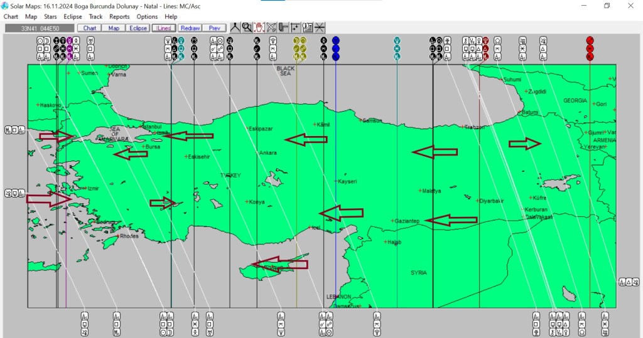Click the toolbar Eclipse button

tap(138, 28)
